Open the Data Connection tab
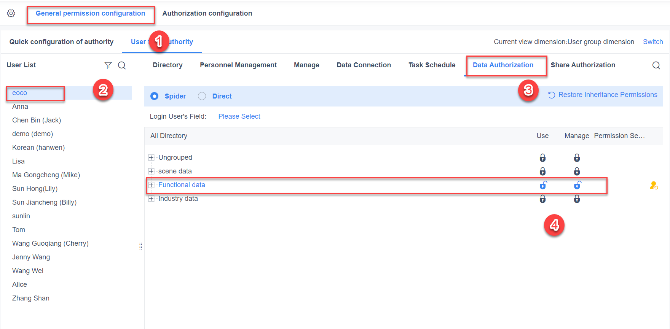 coord(364,65)
